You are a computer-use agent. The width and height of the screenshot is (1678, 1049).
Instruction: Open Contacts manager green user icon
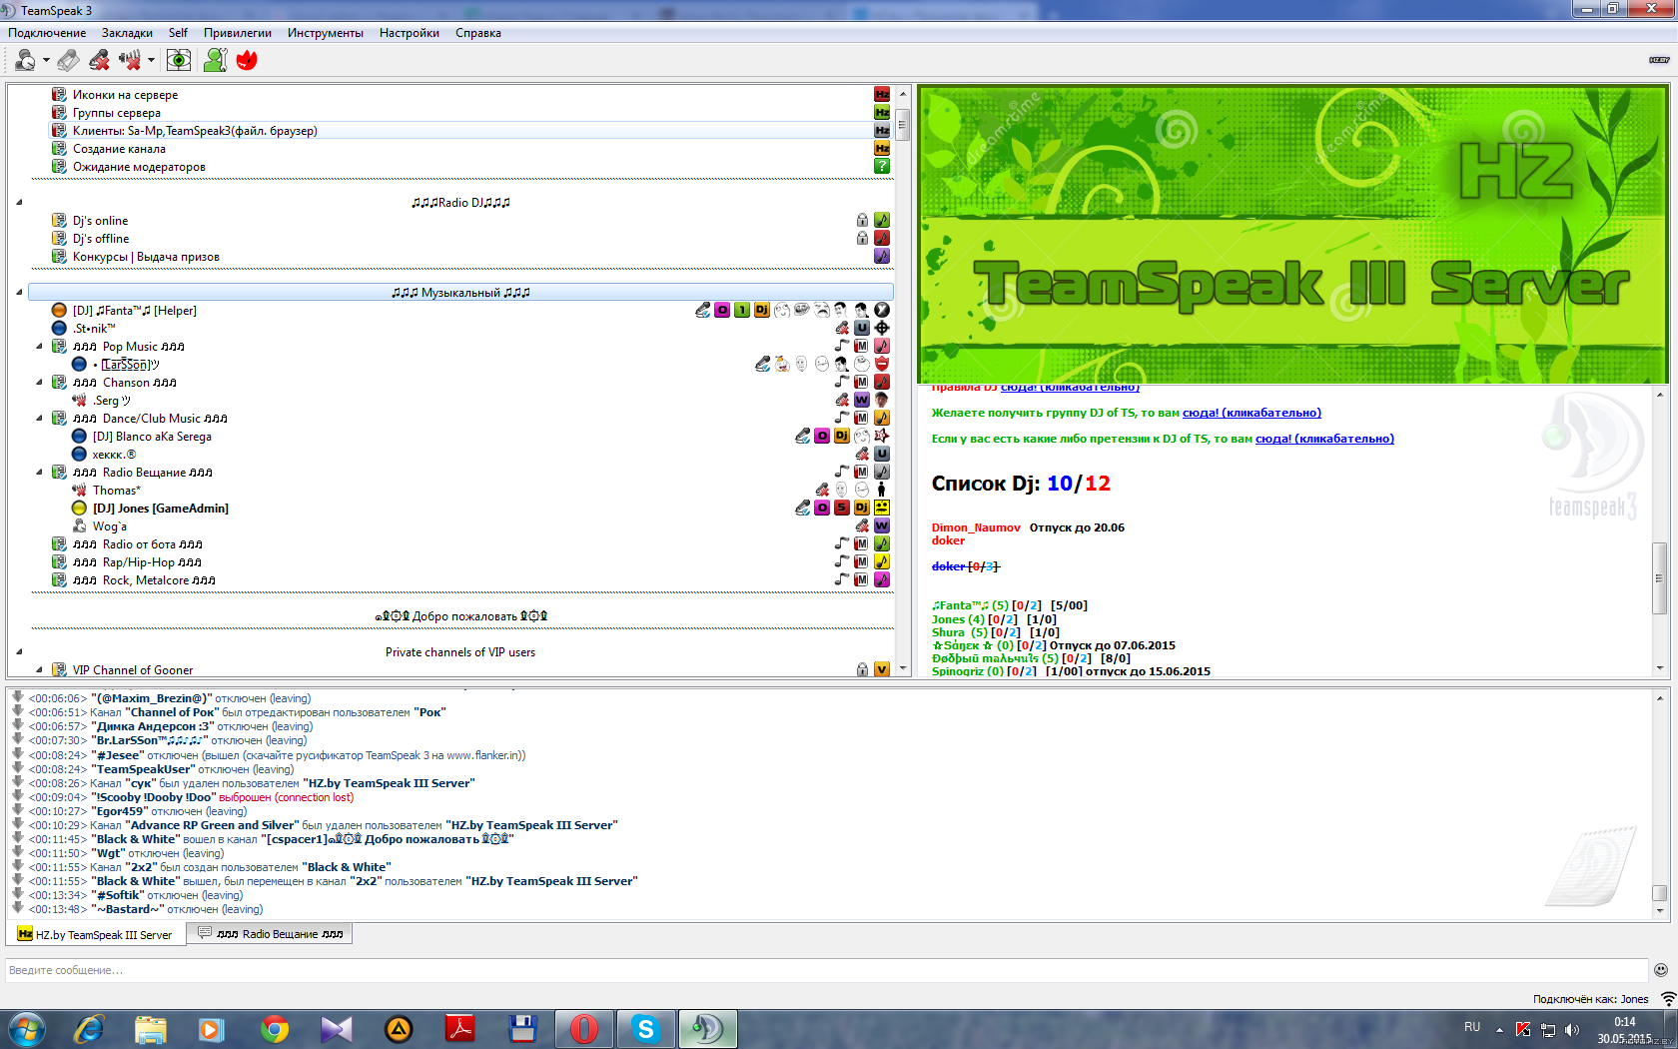(x=215, y=61)
